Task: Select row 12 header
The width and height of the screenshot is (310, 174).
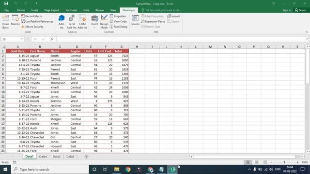Action: [x=3, y=101]
